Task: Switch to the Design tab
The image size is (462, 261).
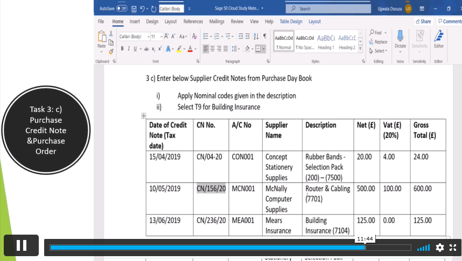Action: pos(152,22)
